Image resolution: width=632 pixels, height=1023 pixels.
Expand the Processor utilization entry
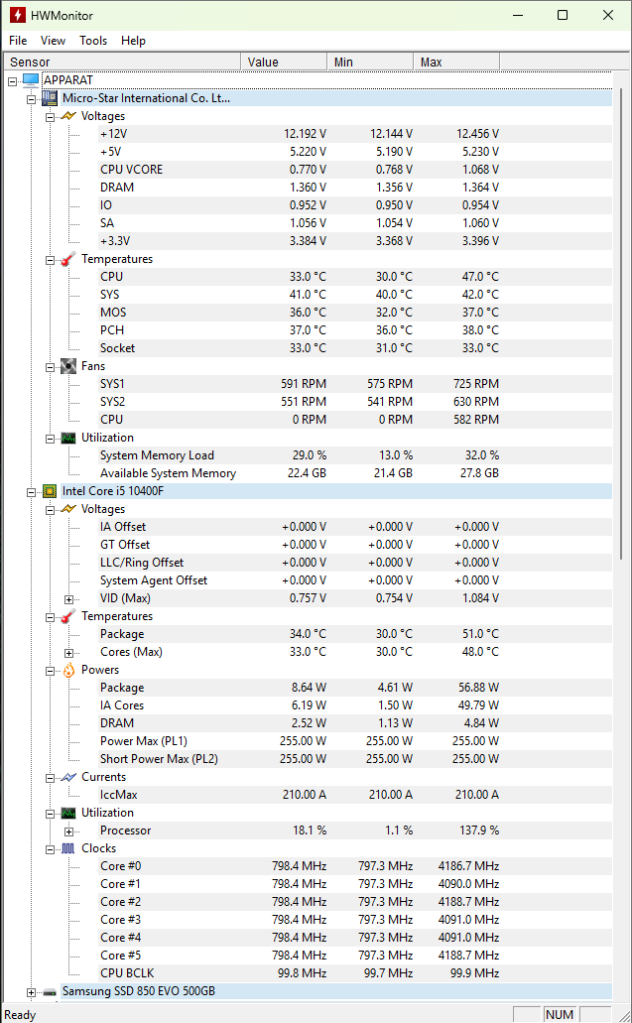click(x=68, y=831)
